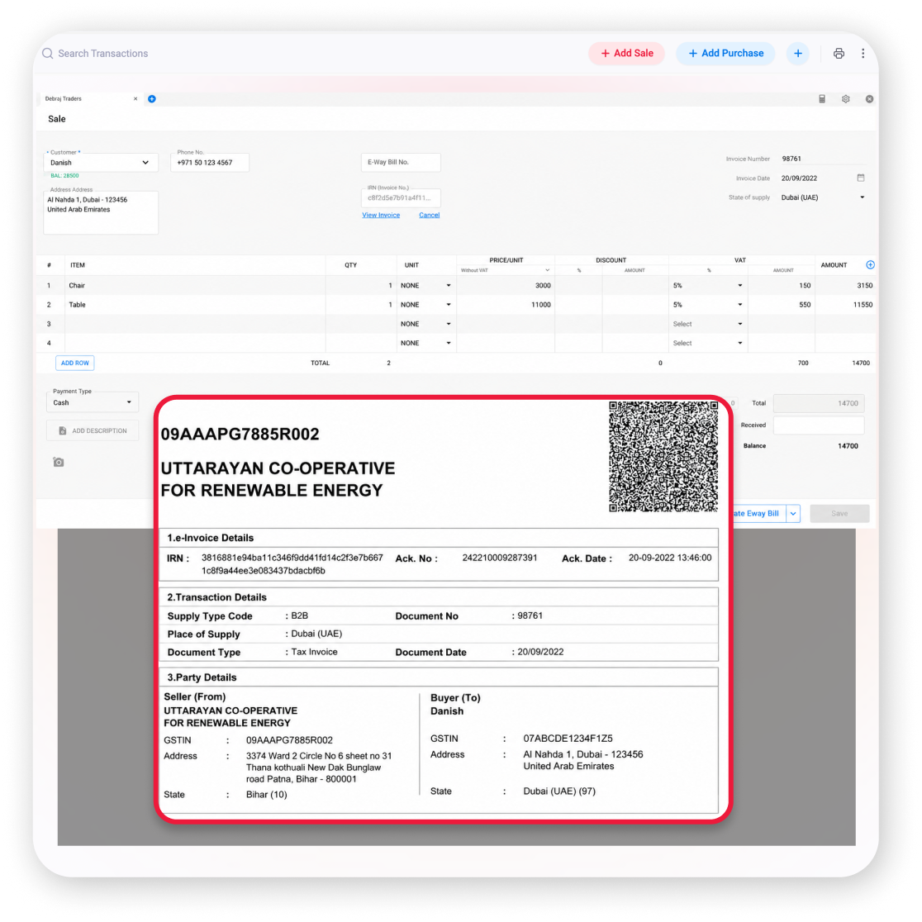Click the Chair item cell
Viewport: 922px width, 922px height.
195,286
